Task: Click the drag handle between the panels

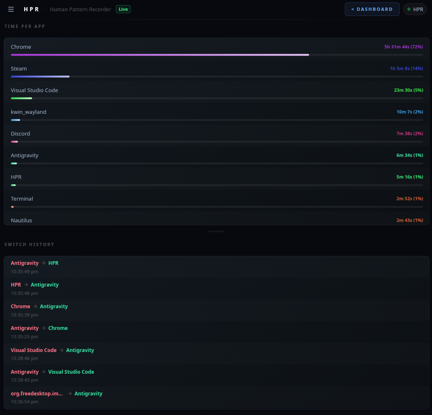Action: tap(217, 231)
